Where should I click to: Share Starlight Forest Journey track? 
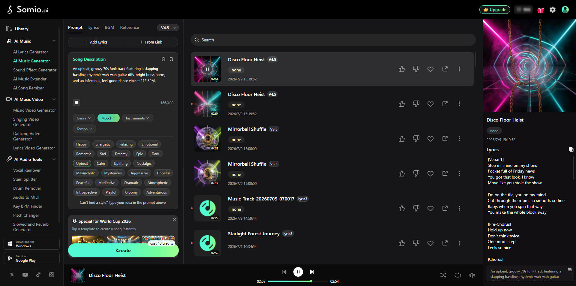pos(445,243)
